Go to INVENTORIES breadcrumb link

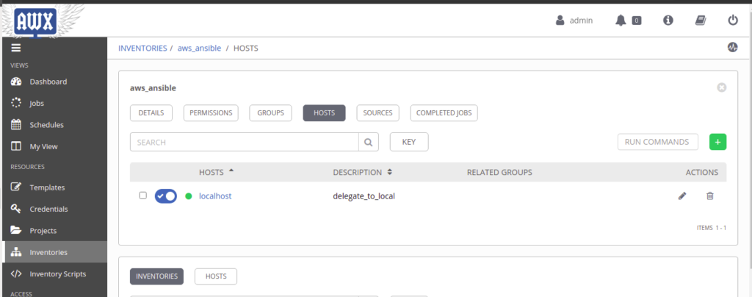pyautogui.click(x=142, y=49)
